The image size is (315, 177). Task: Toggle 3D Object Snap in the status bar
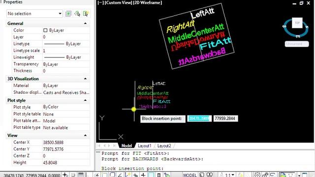tap(112, 175)
